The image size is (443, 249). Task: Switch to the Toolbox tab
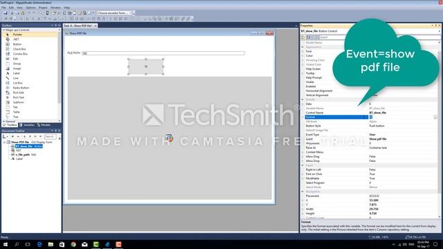click(10, 124)
